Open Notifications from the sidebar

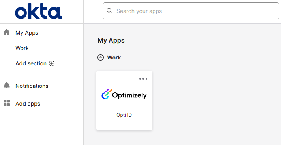tap(32, 86)
